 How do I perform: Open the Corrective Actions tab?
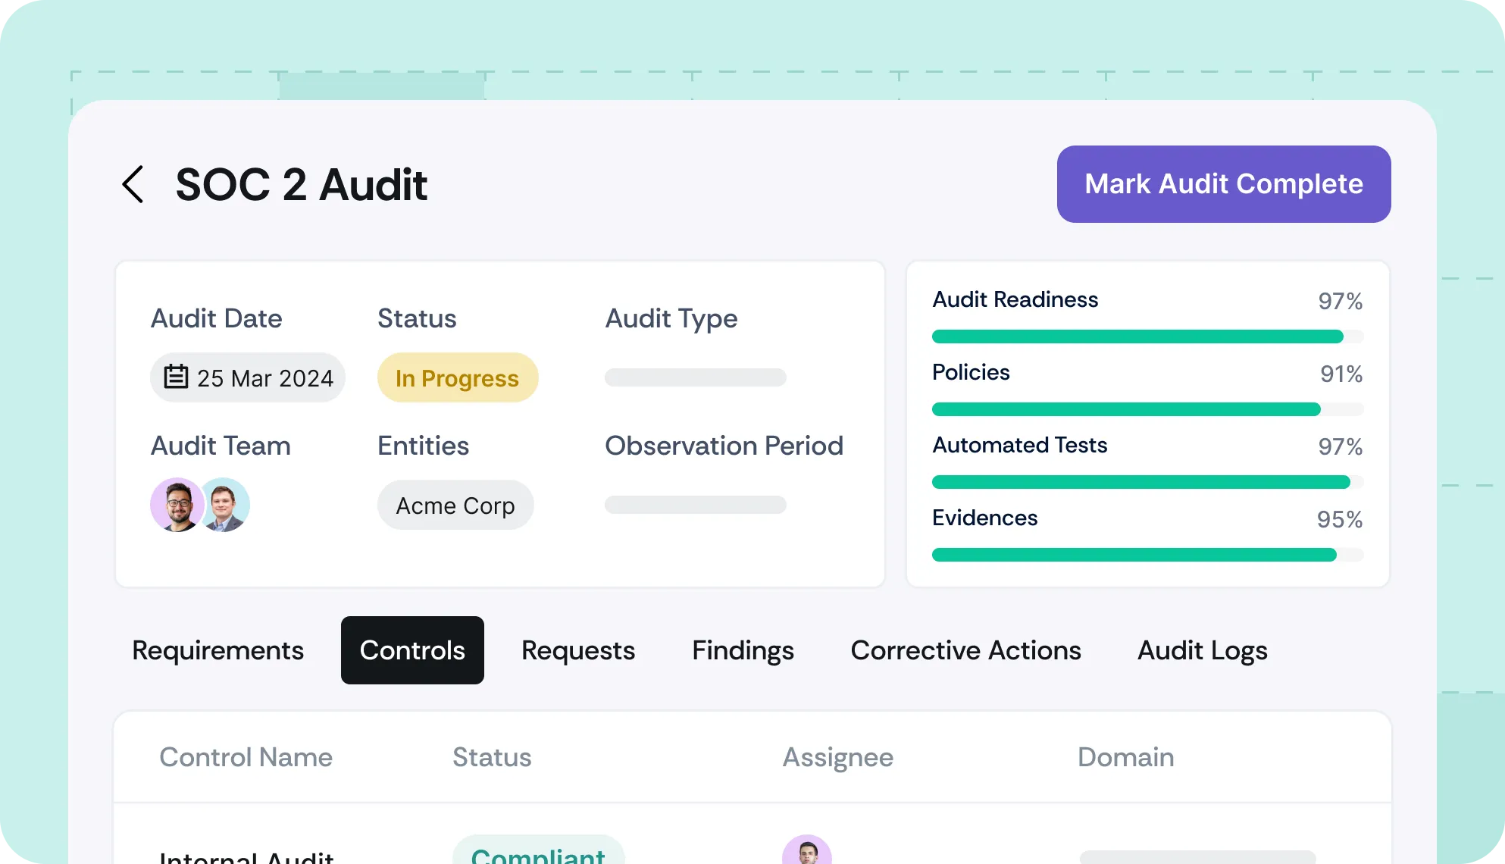click(965, 650)
